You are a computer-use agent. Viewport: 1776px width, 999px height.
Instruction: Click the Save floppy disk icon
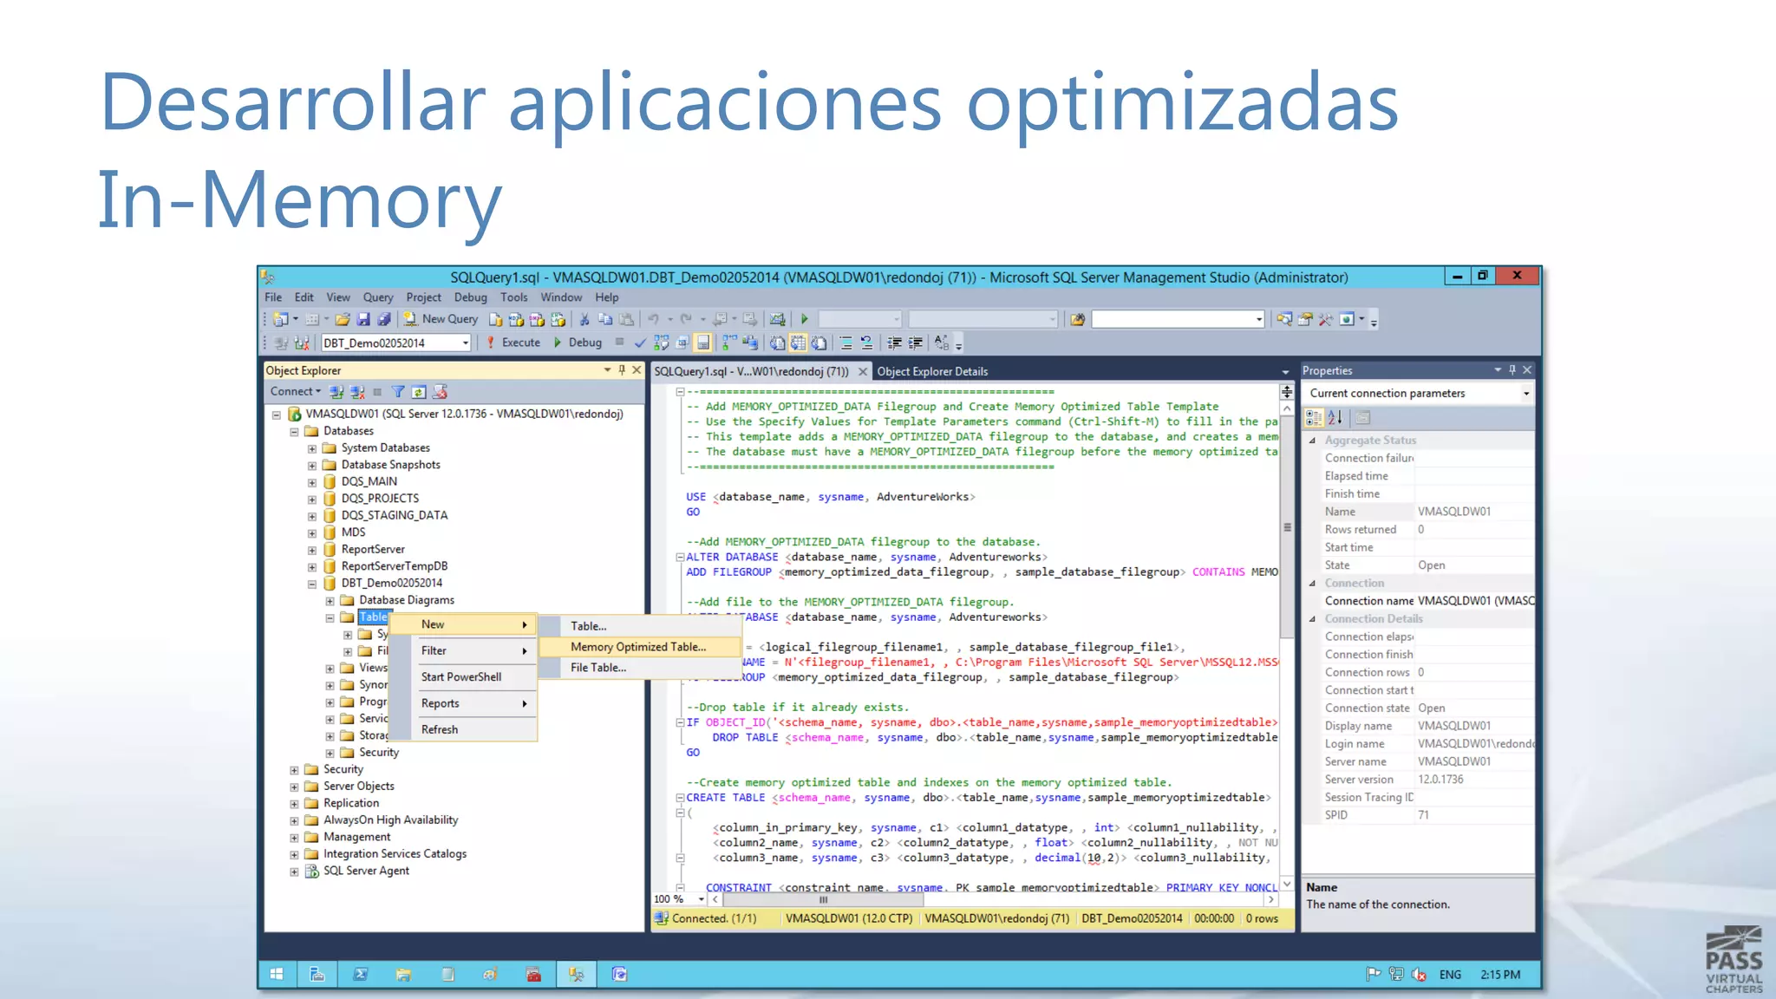coord(363,319)
